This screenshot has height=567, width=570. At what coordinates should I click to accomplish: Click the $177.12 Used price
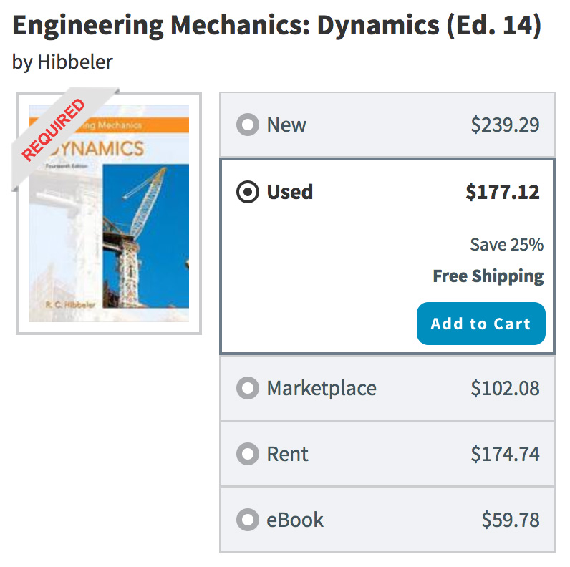pyautogui.click(x=503, y=193)
